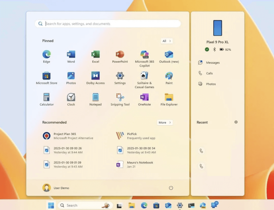
Task: Open Settings from pinned apps
Action: click(x=120, y=78)
